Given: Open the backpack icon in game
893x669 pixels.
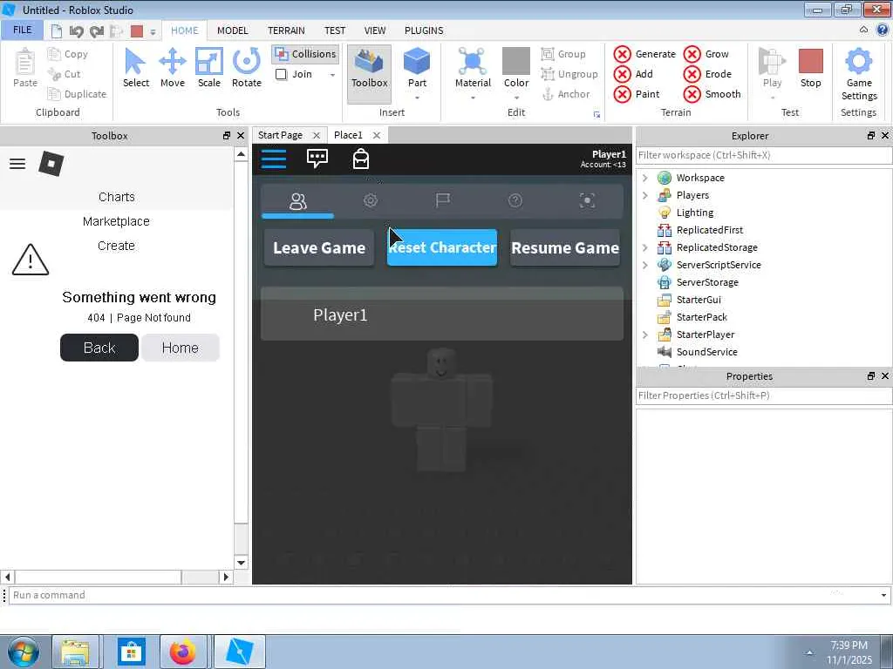Looking at the screenshot, I should point(360,159).
